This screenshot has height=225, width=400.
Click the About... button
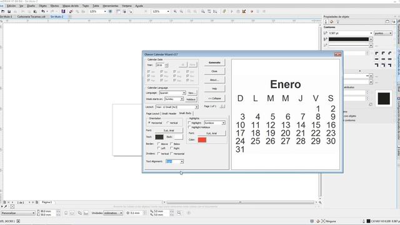click(214, 80)
